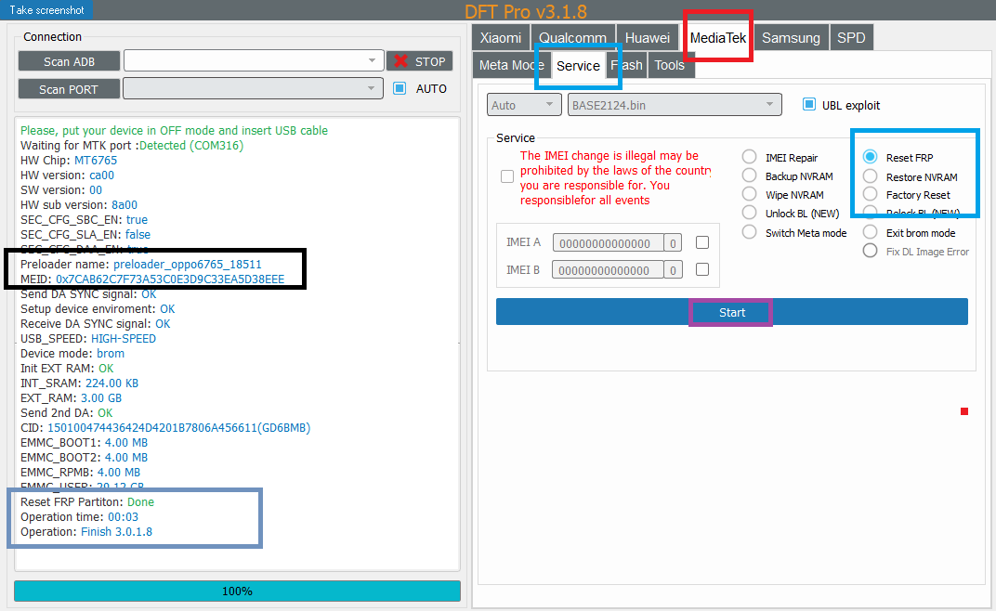996x611 pixels.
Task: Click Take screenshot button
Action: pos(46,9)
